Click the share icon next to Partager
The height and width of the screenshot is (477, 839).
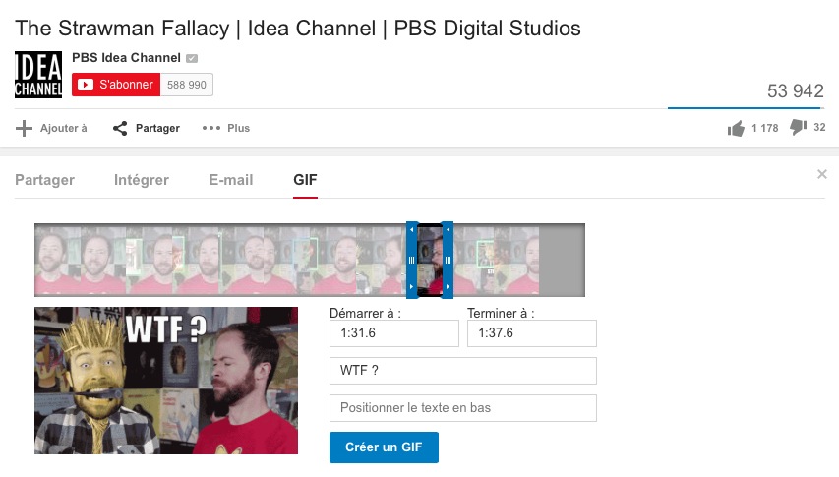(x=120, y=128)
